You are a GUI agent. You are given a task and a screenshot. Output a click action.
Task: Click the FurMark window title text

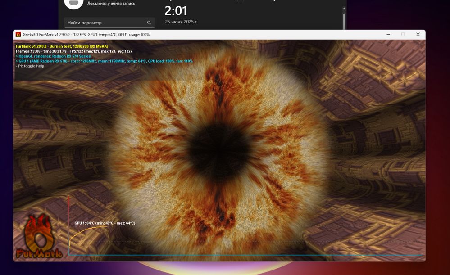point(86,34)
